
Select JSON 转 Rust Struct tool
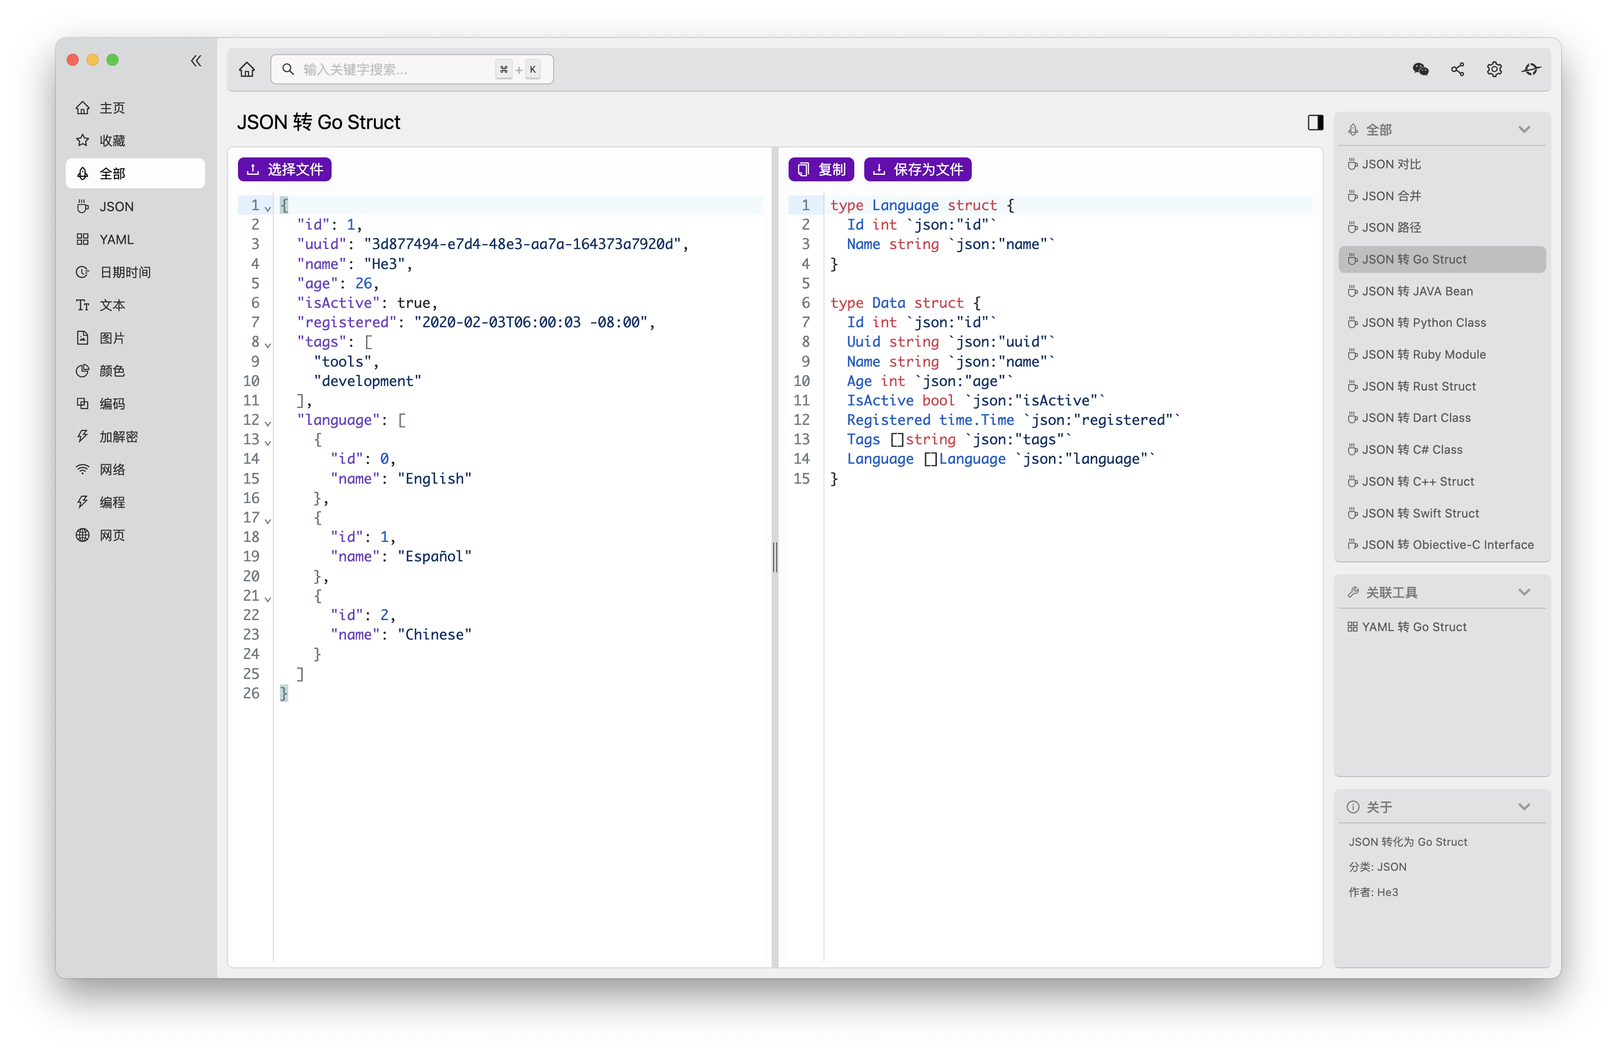(x=1419, y=386)
